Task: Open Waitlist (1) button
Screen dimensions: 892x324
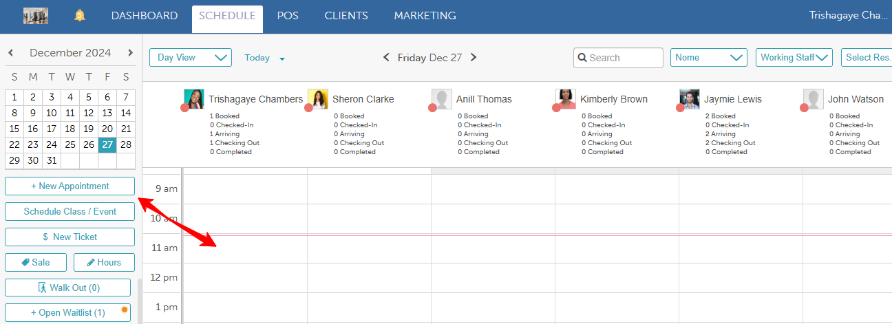Action: (x=67, y=312)
